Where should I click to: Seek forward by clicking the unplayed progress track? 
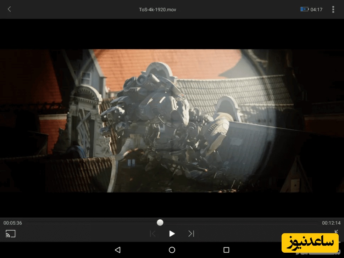(241, 223)
